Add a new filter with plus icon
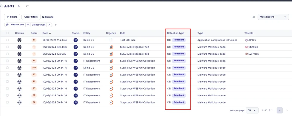Viewport: 292px width, 116px height. (x=56, y=25)
